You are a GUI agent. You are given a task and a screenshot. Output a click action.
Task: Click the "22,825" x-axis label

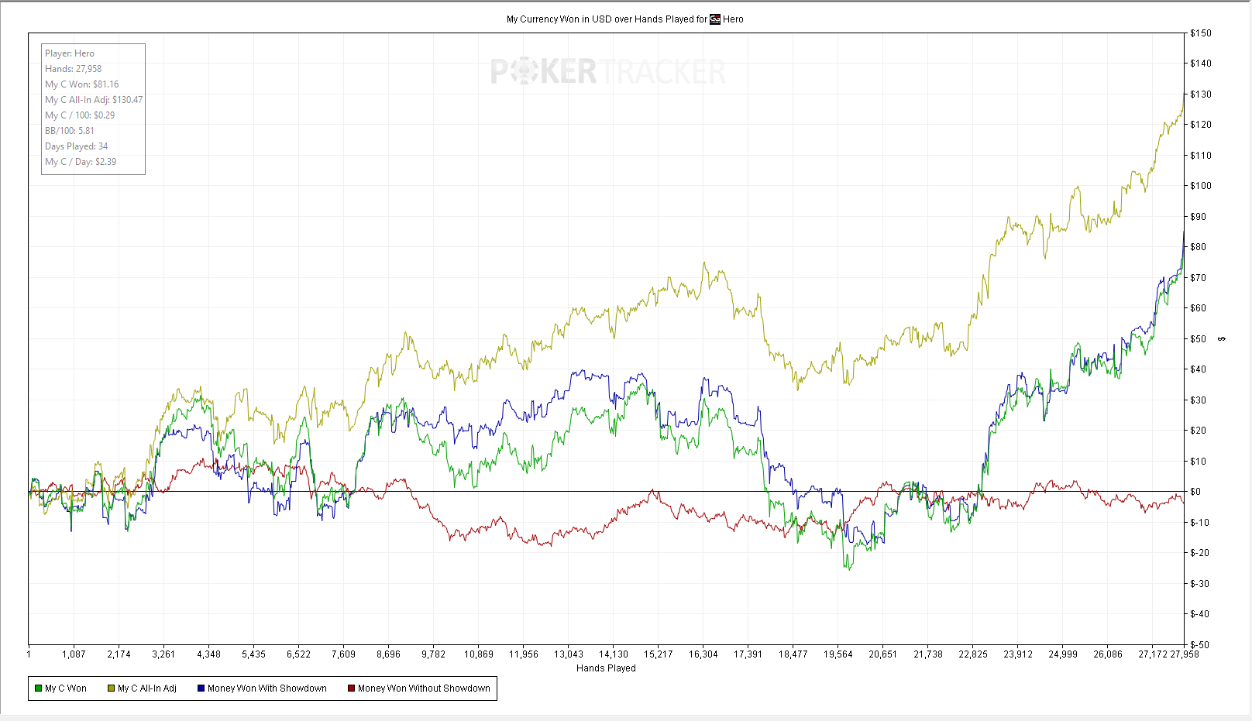tap(973, 654)
